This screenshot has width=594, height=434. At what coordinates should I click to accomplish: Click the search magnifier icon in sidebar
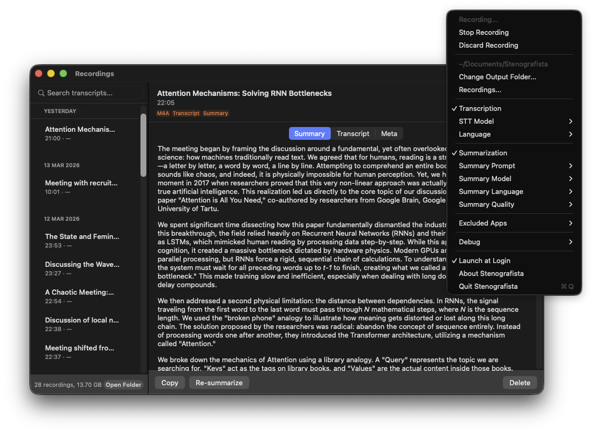point(41,93)
